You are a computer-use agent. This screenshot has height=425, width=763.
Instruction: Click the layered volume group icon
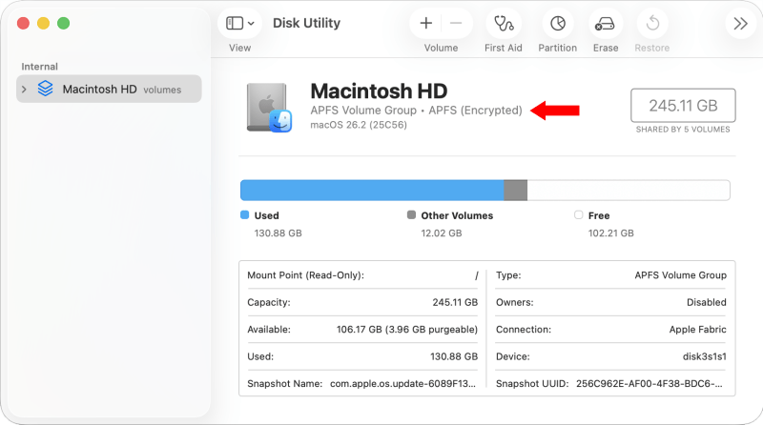click(45, 89)
